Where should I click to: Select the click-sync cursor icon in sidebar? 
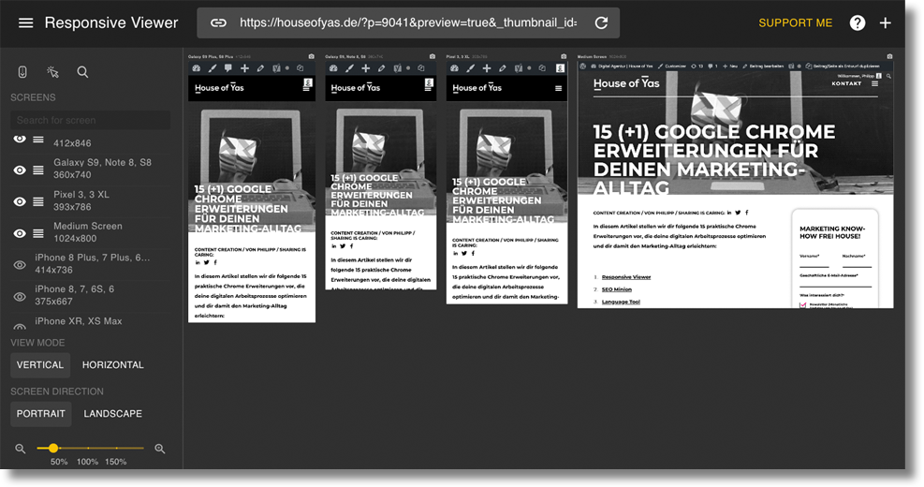coord(53,72)
